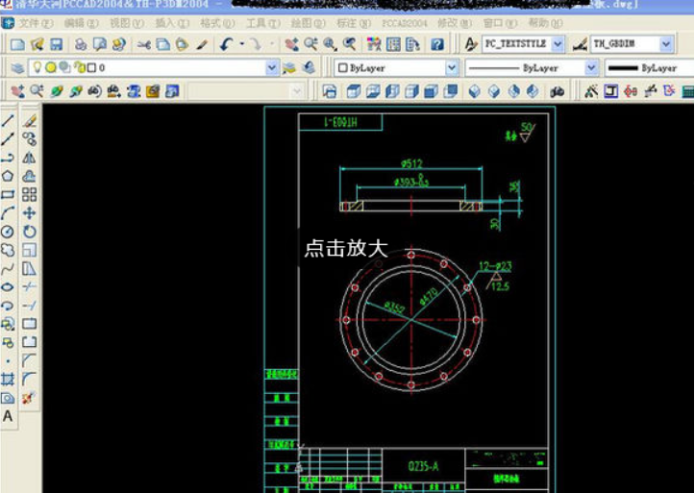
Task: Click the Multiline Text 'A' tool
Action: click(8, 416)
